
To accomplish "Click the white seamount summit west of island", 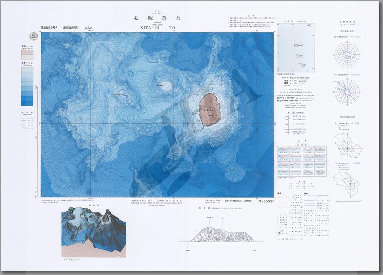I will tap(165, 85).
